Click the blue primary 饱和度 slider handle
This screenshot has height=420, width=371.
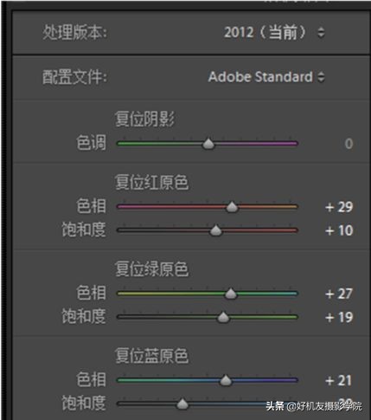182,404
